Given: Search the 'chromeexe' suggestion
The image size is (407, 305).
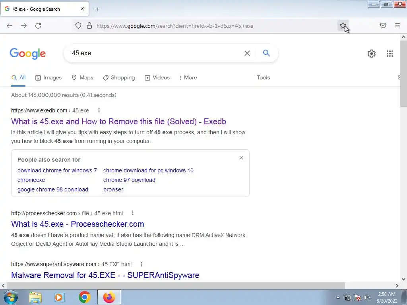Looking at the screenshot, I should (31, 180).
